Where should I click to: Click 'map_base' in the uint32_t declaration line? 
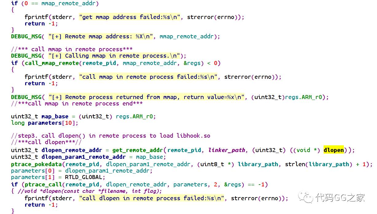pos(55,117)
